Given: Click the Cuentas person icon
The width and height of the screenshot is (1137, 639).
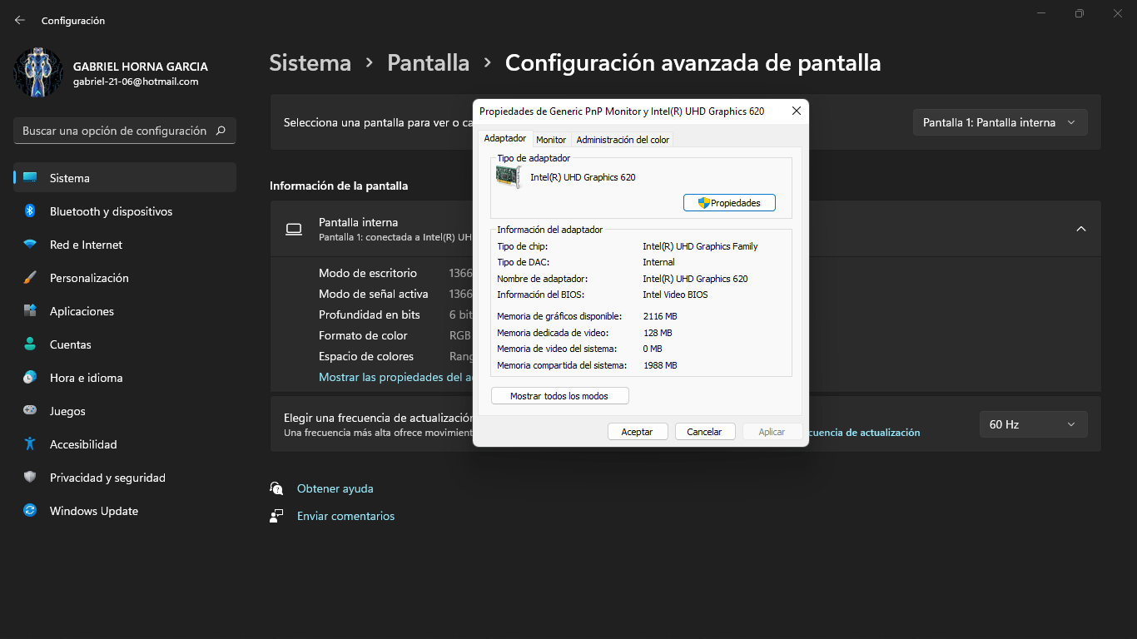Looking at the screenshot, I should click(x=30, y=344).
